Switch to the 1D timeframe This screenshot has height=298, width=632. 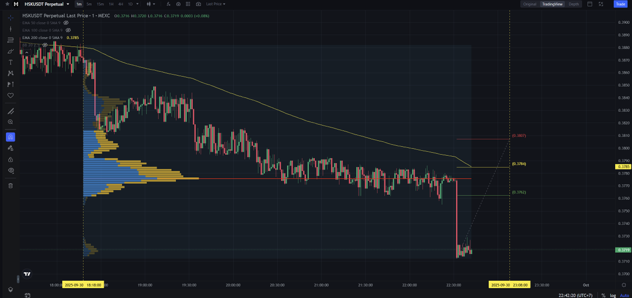tap(130, 4)
